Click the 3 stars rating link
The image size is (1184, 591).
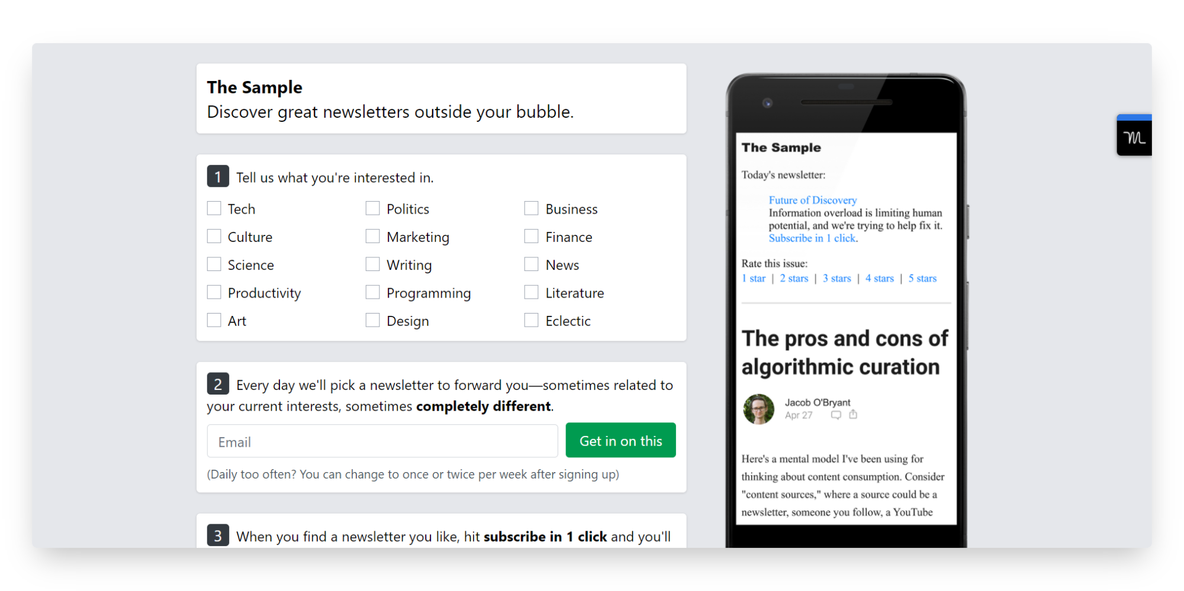836,278
